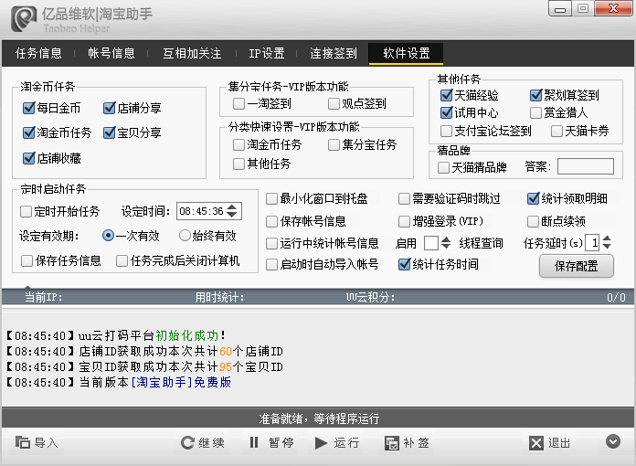Increase 启用 thread count with up arrow

(x=446, y=239)
